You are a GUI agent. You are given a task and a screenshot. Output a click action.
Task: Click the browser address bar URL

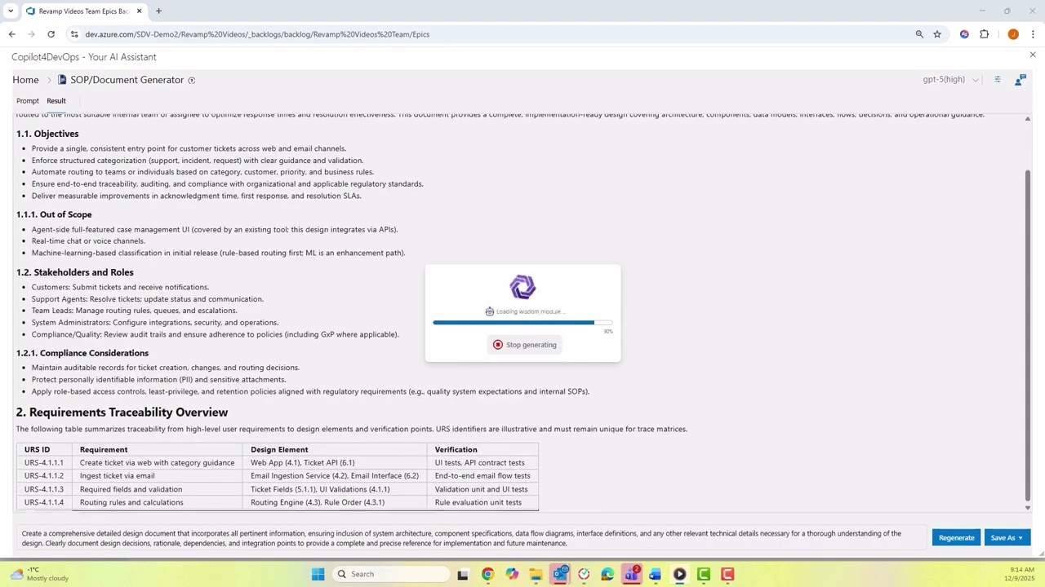[x=257, y=34]
